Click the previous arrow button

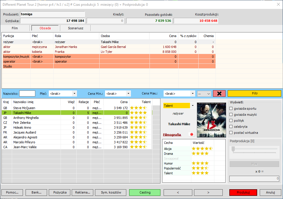(x=178, y=192)
